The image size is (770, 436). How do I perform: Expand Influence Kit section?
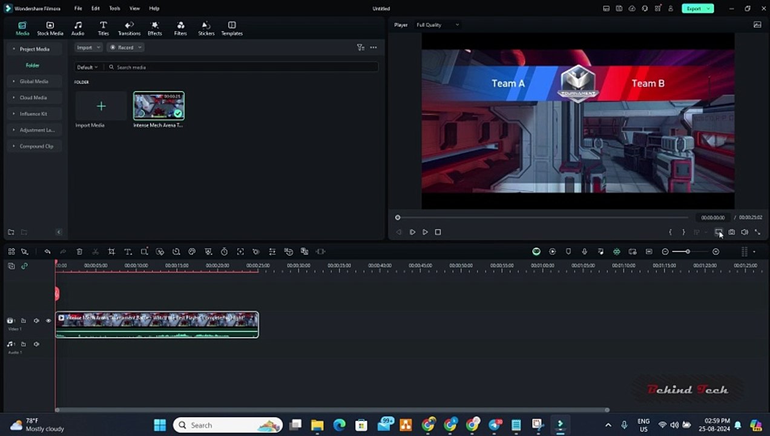tap(33, 114)
